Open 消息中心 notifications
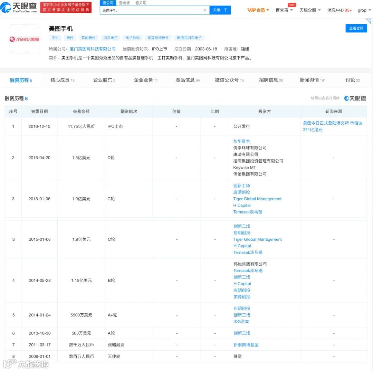Screen dimensions: 373x371 tap(339, 10)
